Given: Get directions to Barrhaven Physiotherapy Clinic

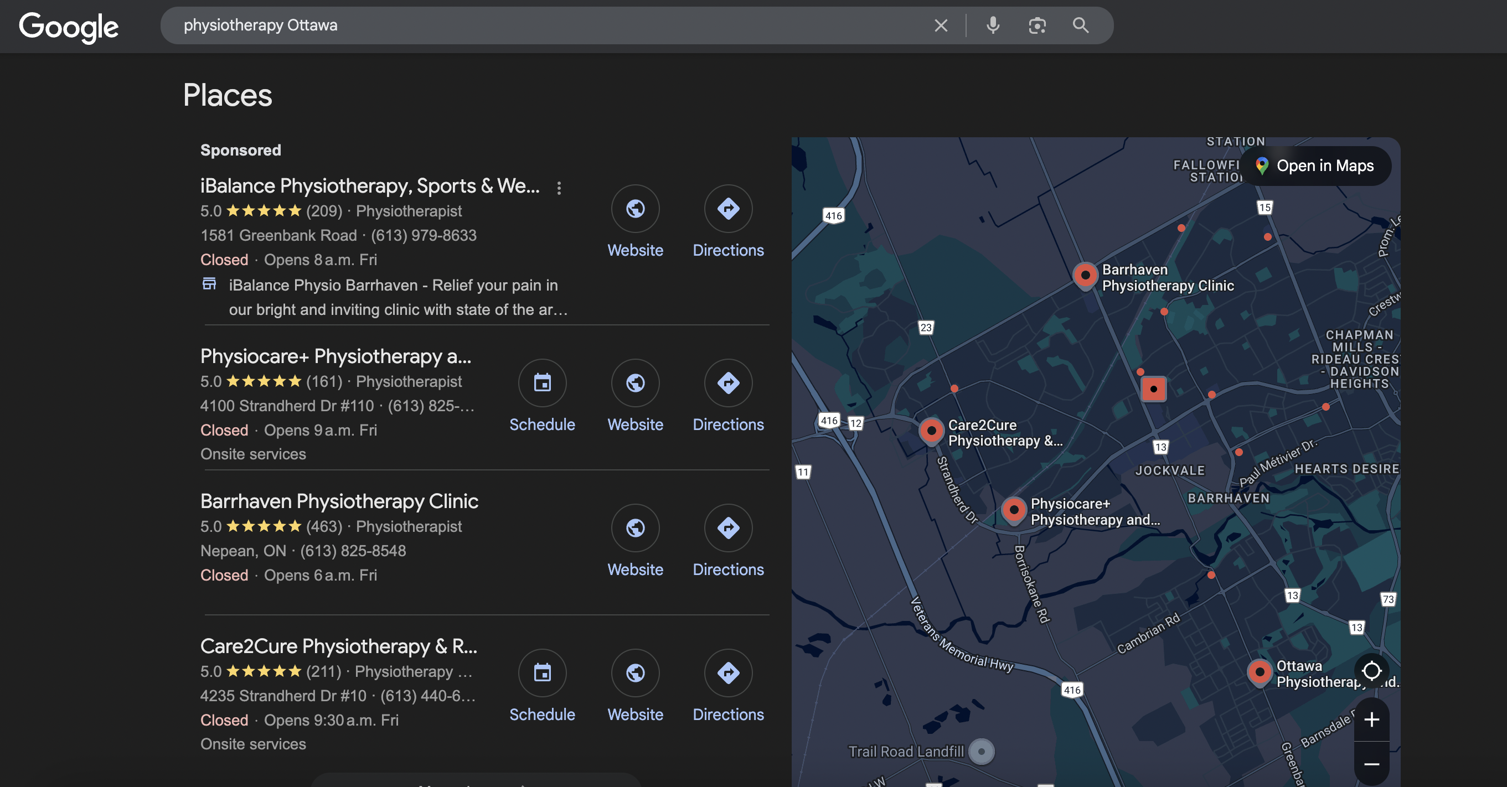Looking at the screenshot, I should tap(728, 528).
